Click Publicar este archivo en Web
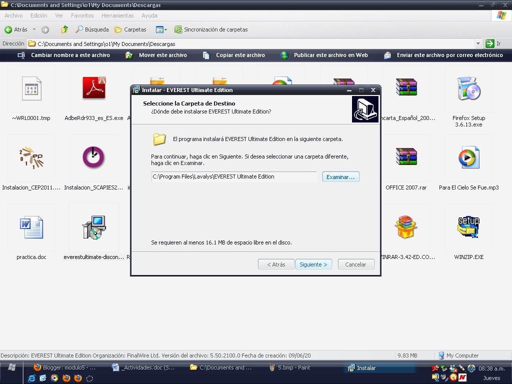Viewport: 512px width, 384px height. pos(324,55)
